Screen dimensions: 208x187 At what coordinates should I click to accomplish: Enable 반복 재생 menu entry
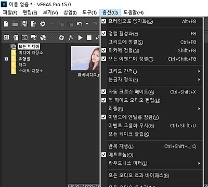(151, 146)
